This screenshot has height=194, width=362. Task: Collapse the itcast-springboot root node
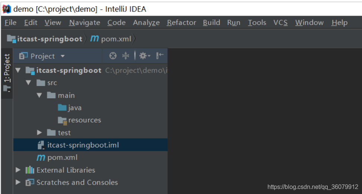point(18,70)
